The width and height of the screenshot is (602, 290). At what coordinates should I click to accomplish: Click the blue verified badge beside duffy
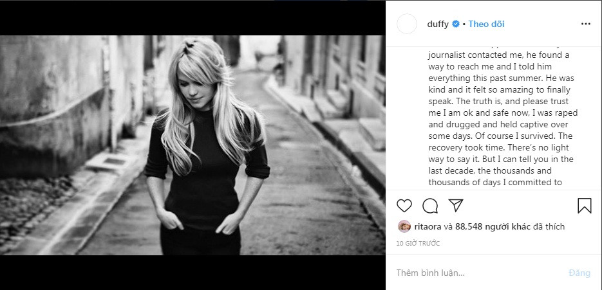pos(456,24)
